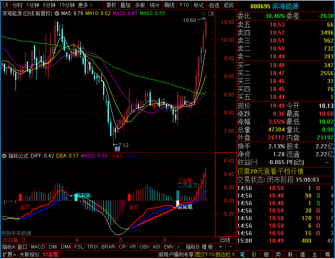Select the 势 trend tab
The height and width of the screenshot is (259, 335).
pos(278,254)
